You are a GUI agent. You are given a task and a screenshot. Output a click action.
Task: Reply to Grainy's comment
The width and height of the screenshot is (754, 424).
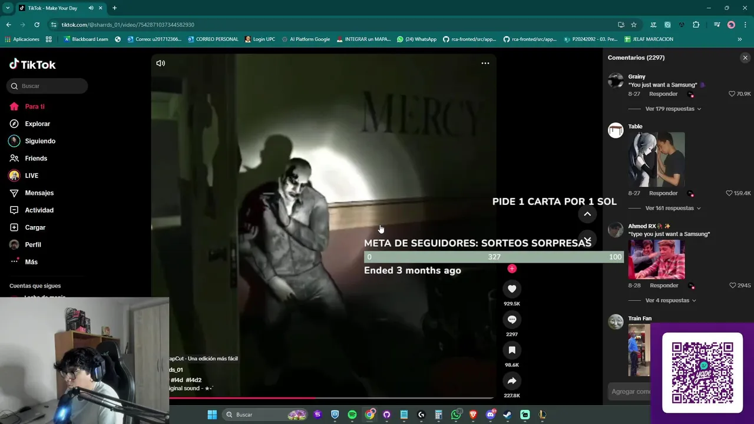click(x=663, y=94)
